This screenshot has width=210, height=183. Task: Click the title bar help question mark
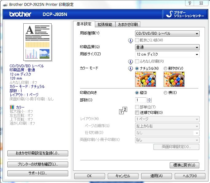[189, 3]
